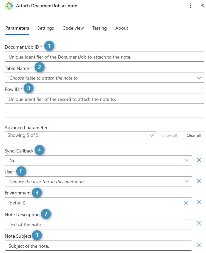Expand the Table Name dropdown
Image resolution: width=206 pixels, height=253 pixels.
point(199,78)
